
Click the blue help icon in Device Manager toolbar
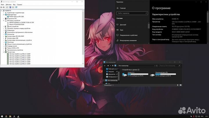coord(10,7)
